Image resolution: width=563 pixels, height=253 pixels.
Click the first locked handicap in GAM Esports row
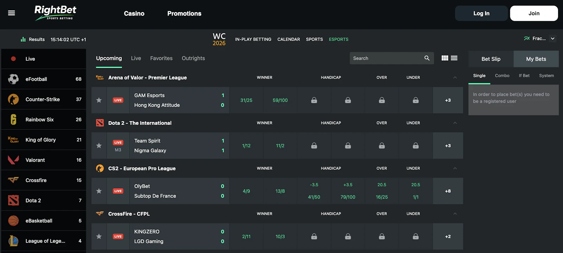(314, 100)
